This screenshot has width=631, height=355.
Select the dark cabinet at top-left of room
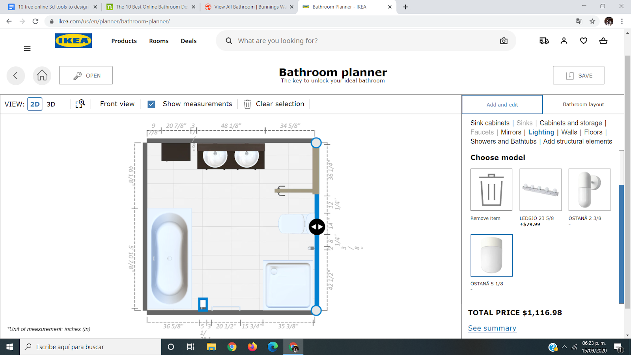pos(176,152)
